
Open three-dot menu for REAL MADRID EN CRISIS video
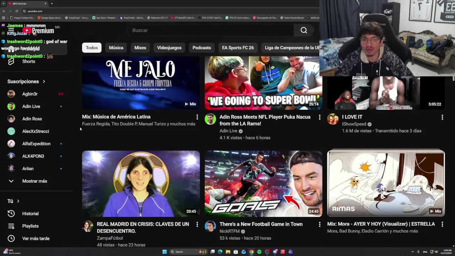[x=197, y=224]
